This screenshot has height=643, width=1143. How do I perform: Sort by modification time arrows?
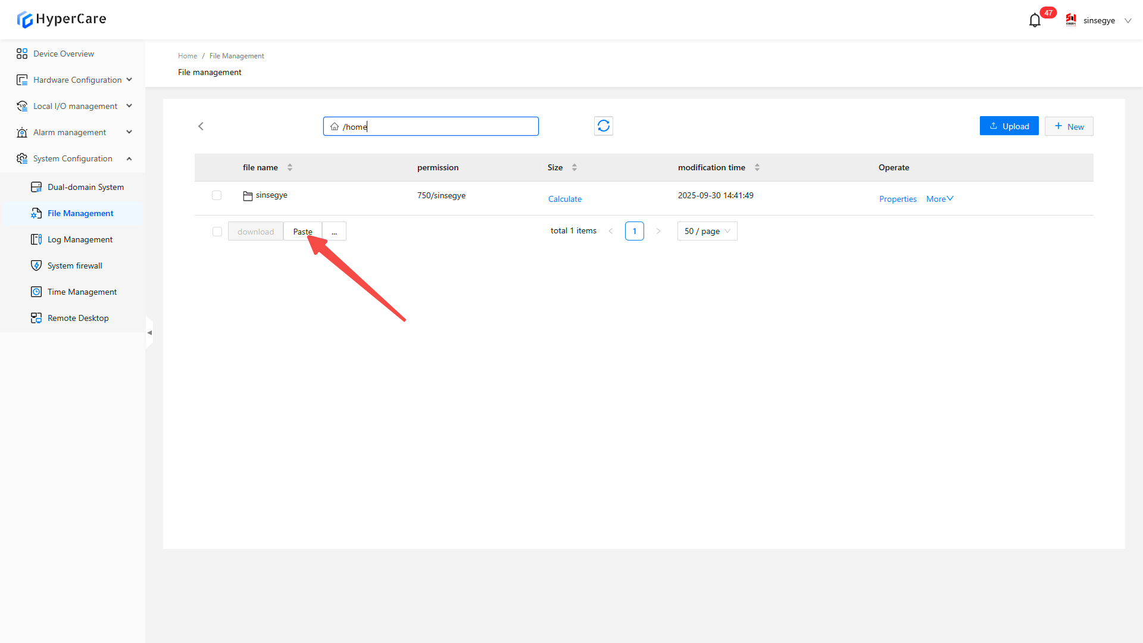(757, 167)
